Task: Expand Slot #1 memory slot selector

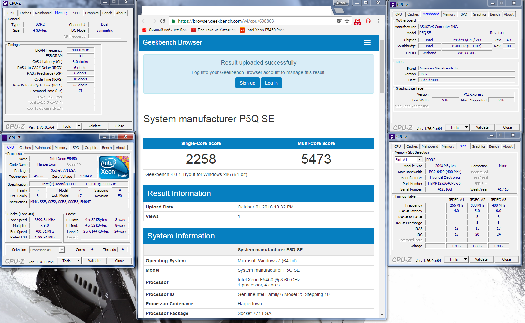Action: coord(419,160)
